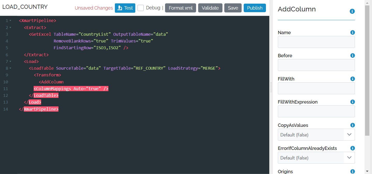Run the pipeline Test button
Screen dimensions: 372x174
[x=125, y=8]
